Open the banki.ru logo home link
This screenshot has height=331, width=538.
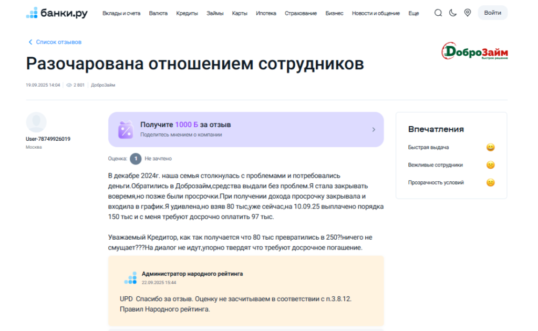click(57, 13)
